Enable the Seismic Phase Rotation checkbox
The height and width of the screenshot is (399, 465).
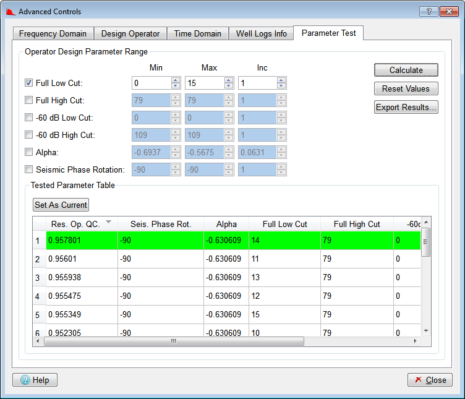[29, 169]
